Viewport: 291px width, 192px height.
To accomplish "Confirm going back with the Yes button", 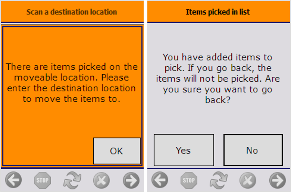I will point(184,150).
